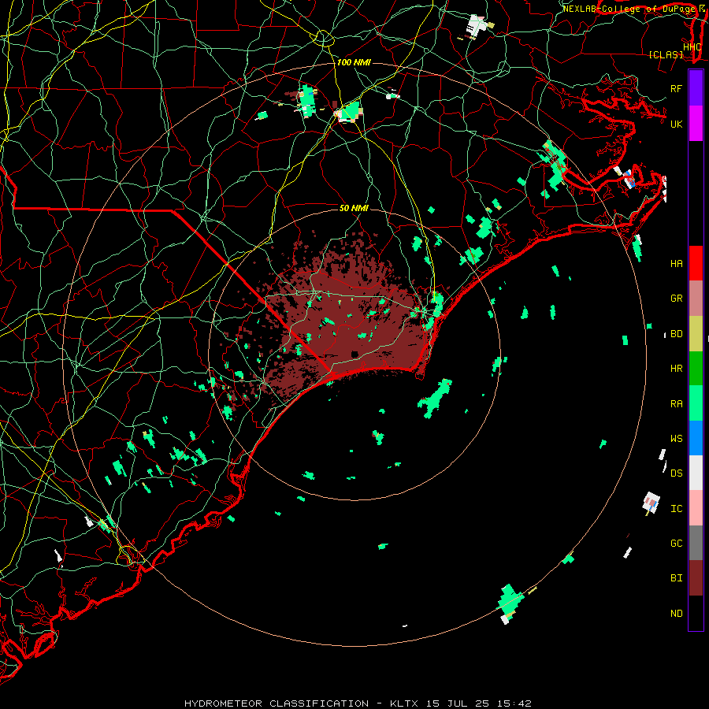Click the HA legend label
709x709 pixels.
pos(676,264)
